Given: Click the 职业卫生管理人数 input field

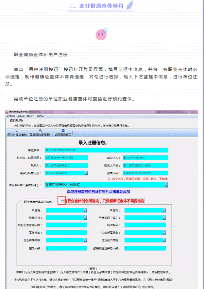Looking at the screenshot, I should point(67,225).
